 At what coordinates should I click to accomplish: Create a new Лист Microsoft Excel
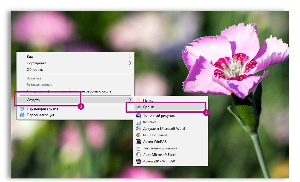(x=170, y=154)
